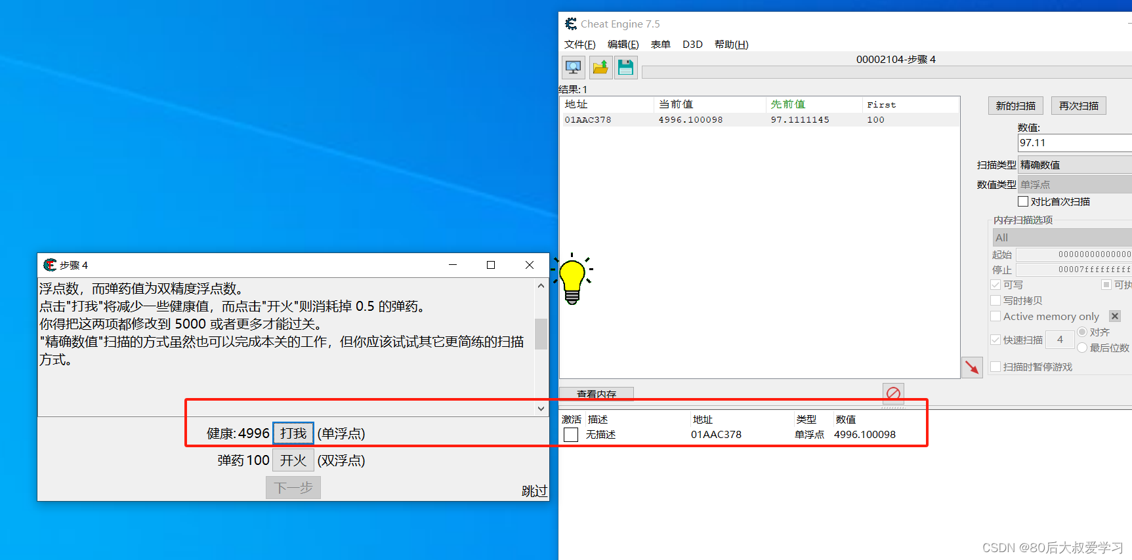Click the 地址 column header in results
Image resolution: width=1132 pixels, height=560 pixels.
(x=607, y=104)
